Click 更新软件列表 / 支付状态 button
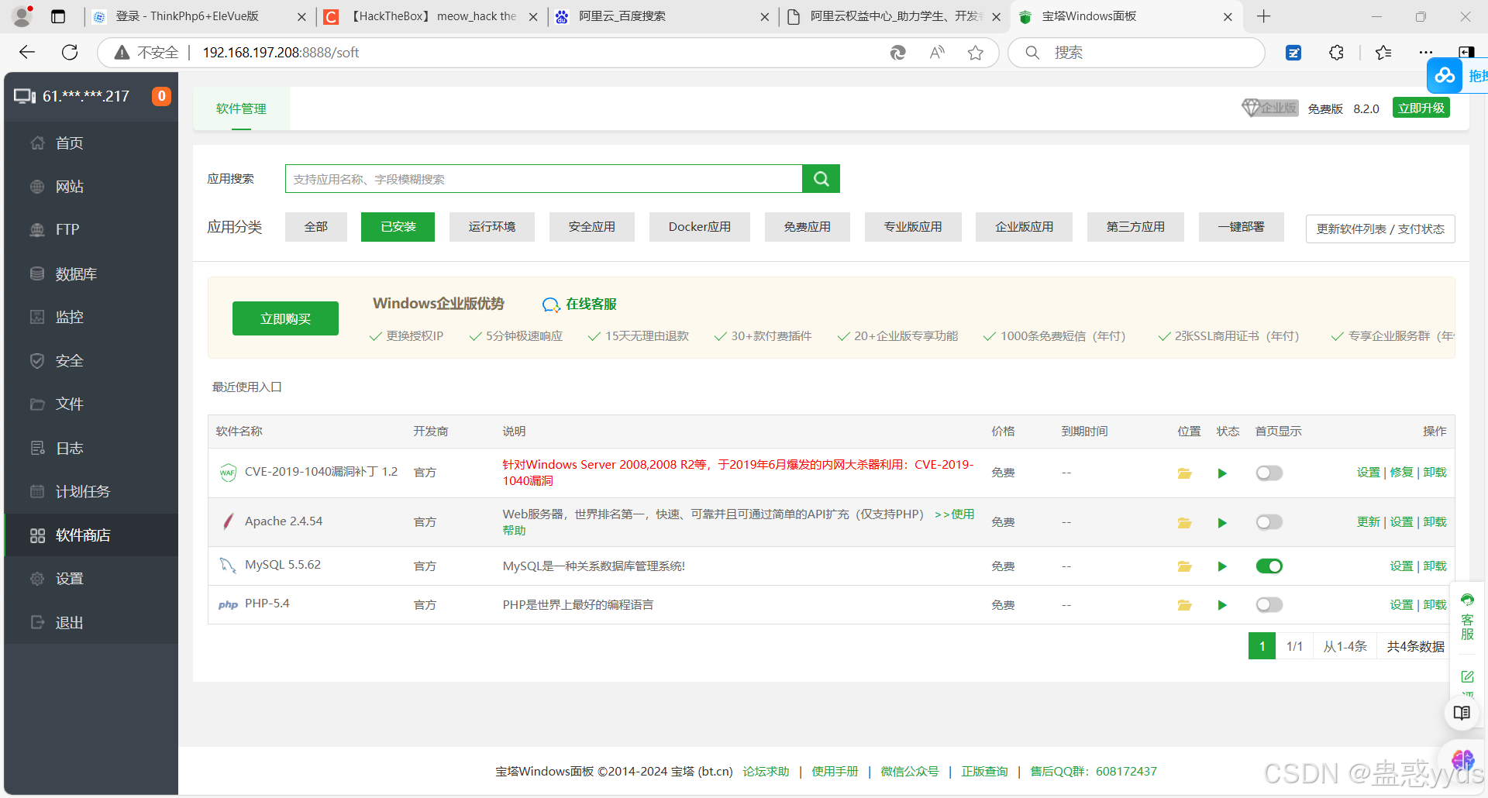This screenshot has height=798, width=1488. pyautogui.click(x=1380, y=229)
